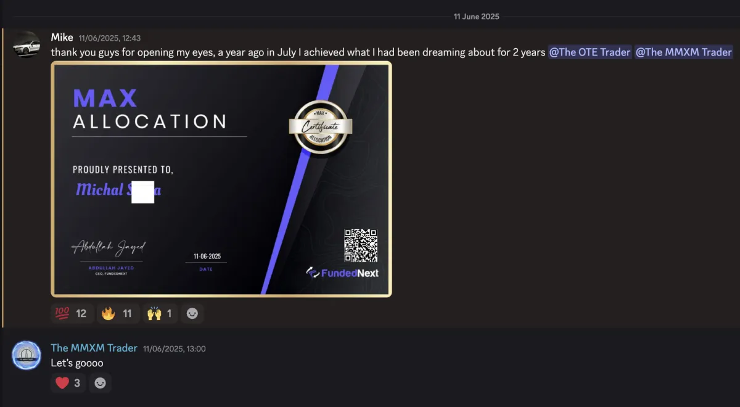
Task: Click Mike's car profile avatar
Action: (26, 44)
